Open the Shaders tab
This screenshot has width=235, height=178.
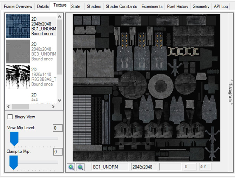coord(94,6)
